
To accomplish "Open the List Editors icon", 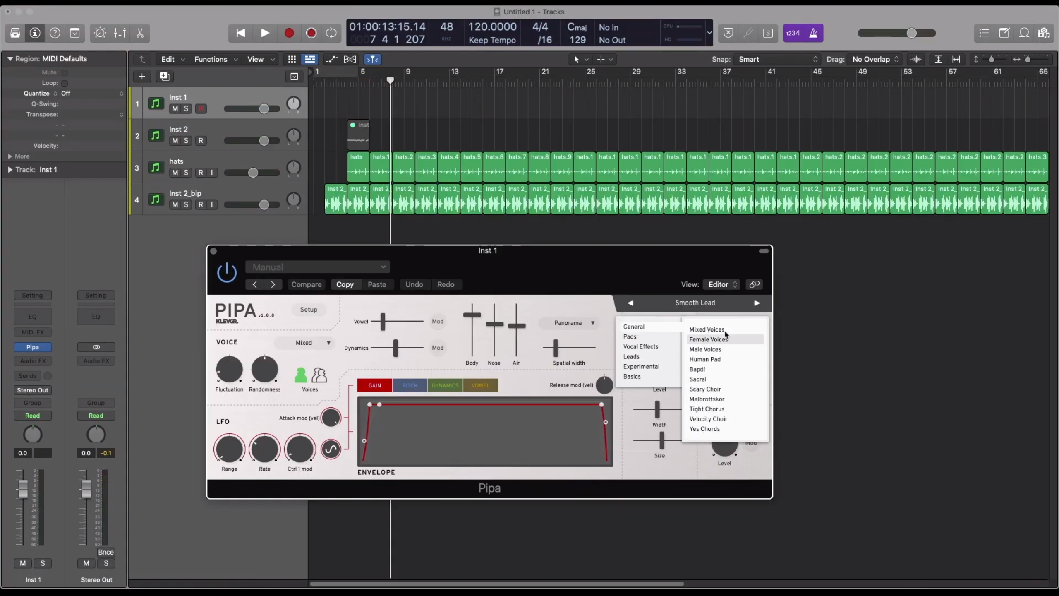I will click(x=984, y=33).
